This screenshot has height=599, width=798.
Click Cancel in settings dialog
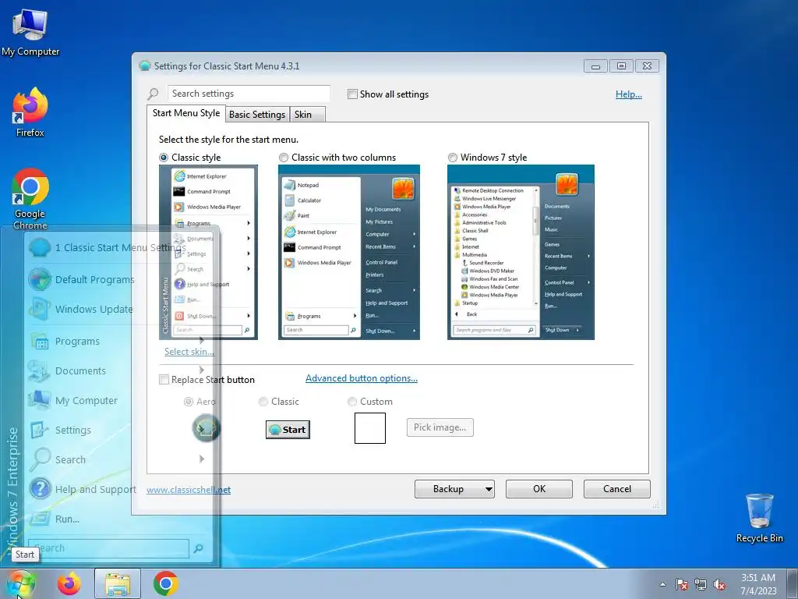[617, 489]
